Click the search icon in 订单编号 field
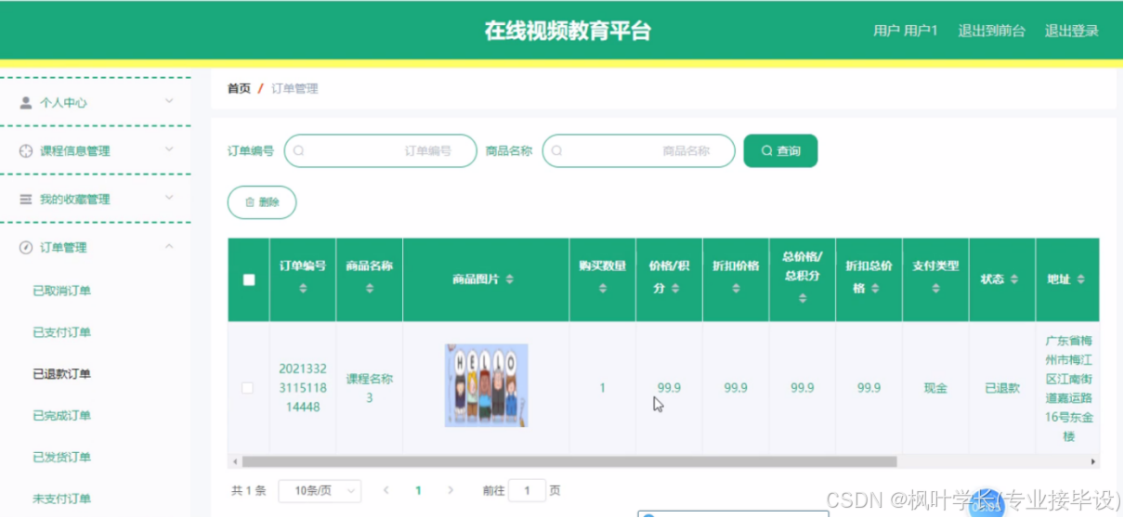This screenshot has width=1124, height=518. click(299, 150)
